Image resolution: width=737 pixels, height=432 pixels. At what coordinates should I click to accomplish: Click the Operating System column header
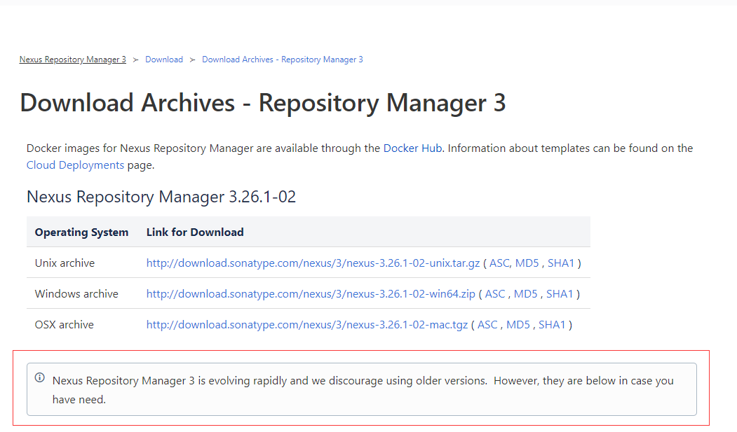tap(81, 232)
